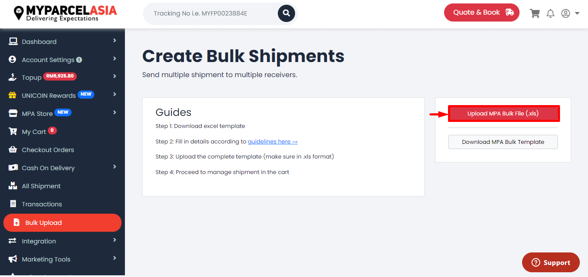The width and height of the screenshot is (588, 277).
Task: Click the Marketing Tools megaphone icon
Action: tap(13, 259)
